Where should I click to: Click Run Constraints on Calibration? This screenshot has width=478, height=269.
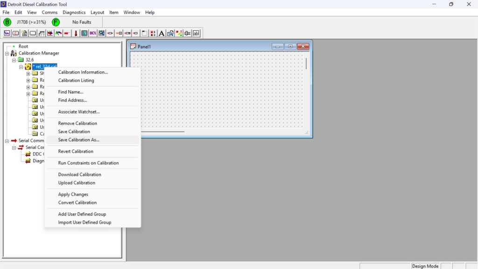coord(89,163)
